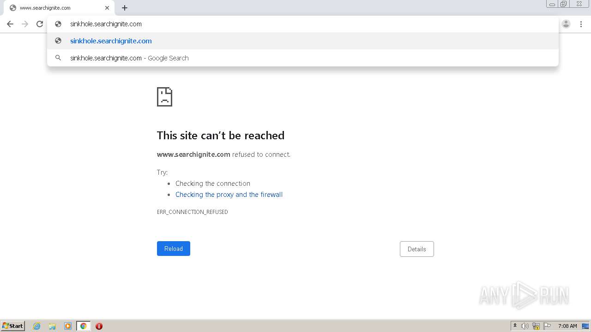
Task: Launch Internet Explorer from taskbar
Action: (37, 326)
